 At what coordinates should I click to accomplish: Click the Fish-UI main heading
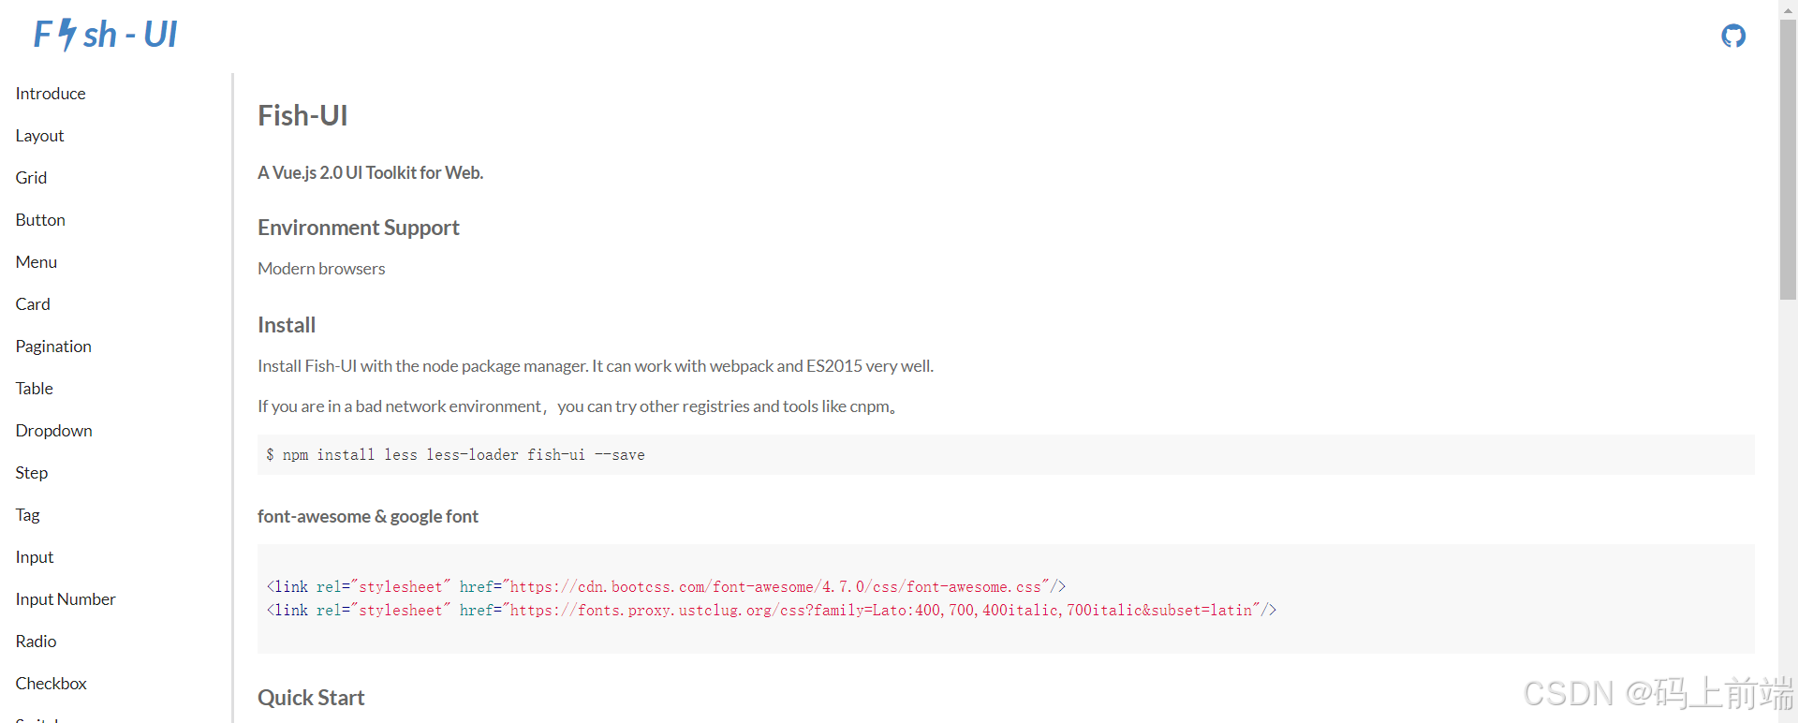[x=302, y=115]
